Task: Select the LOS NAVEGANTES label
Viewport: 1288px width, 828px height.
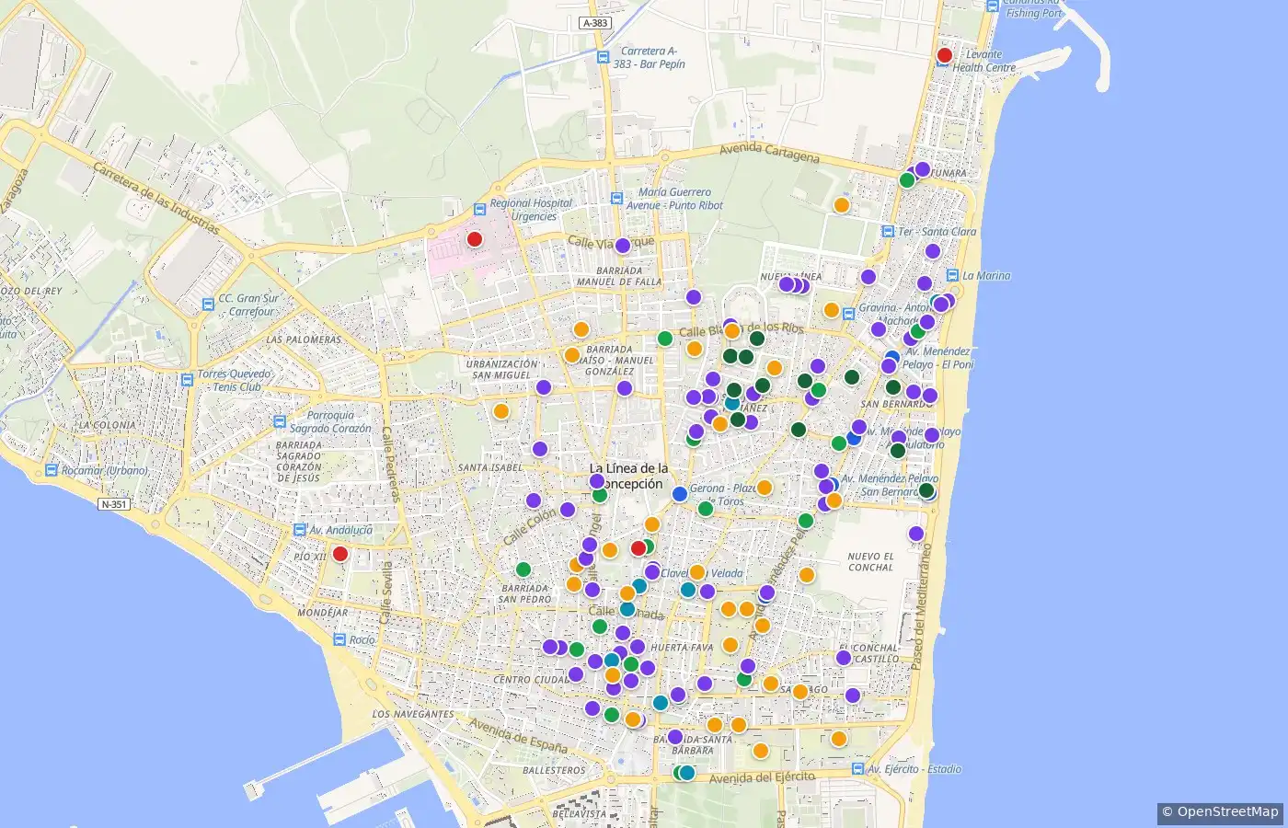Action: pos(413,714)
